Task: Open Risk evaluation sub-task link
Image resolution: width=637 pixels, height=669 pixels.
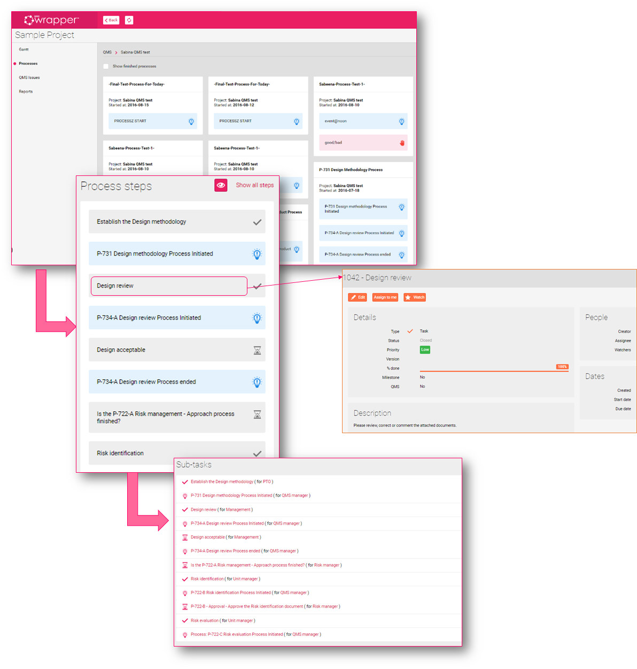Action: pos(205,620)
